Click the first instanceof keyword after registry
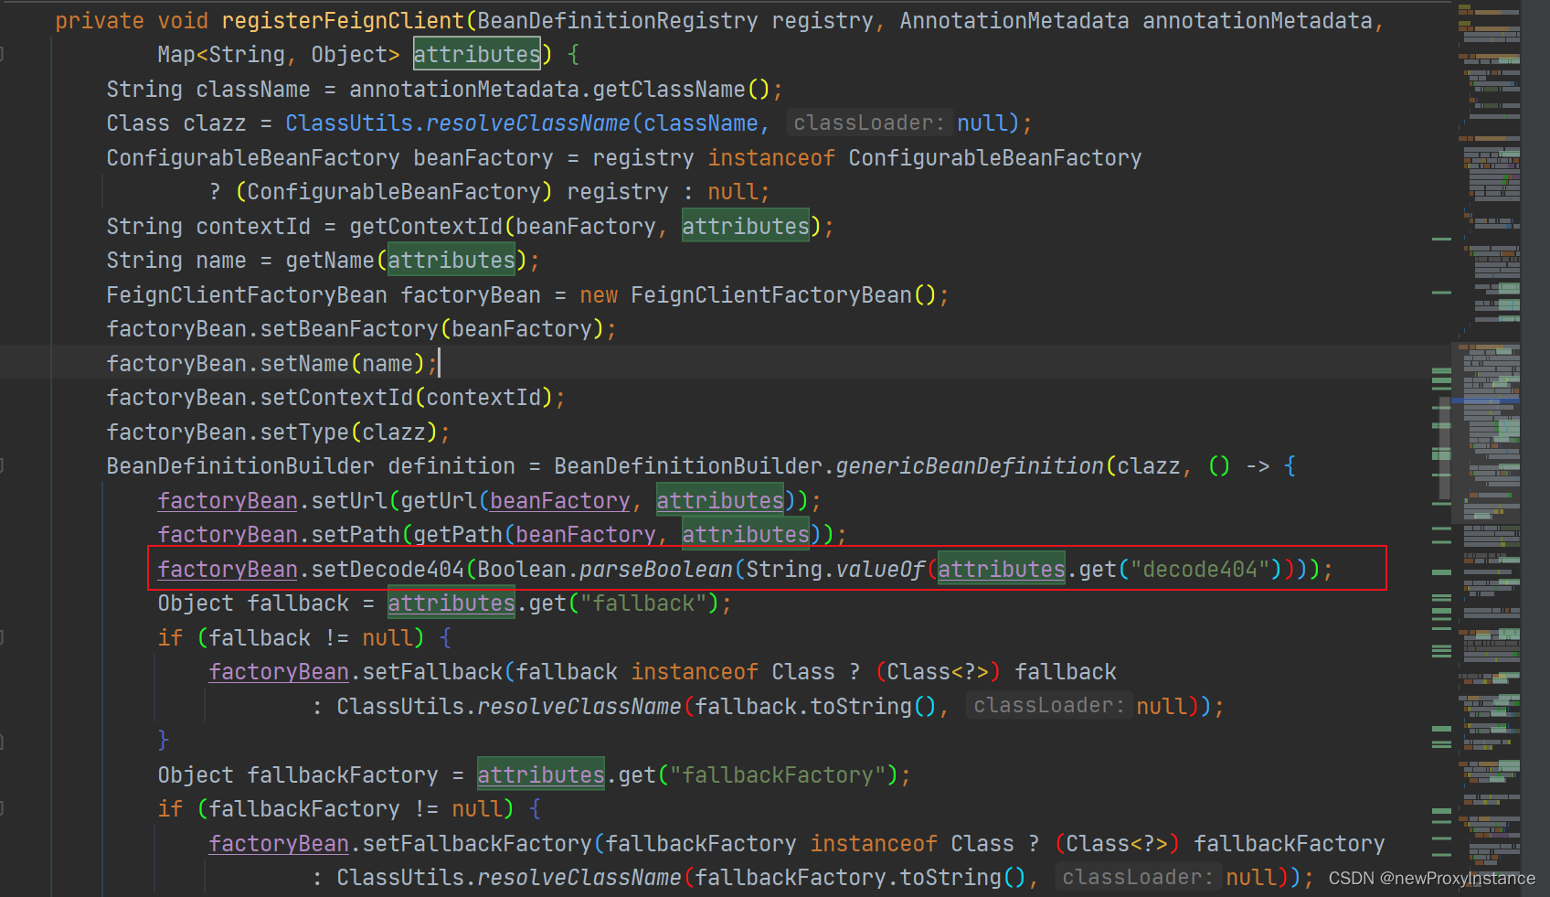Image resolution: width=1550 pixels, height=897 pixels. tap(771, 157)
